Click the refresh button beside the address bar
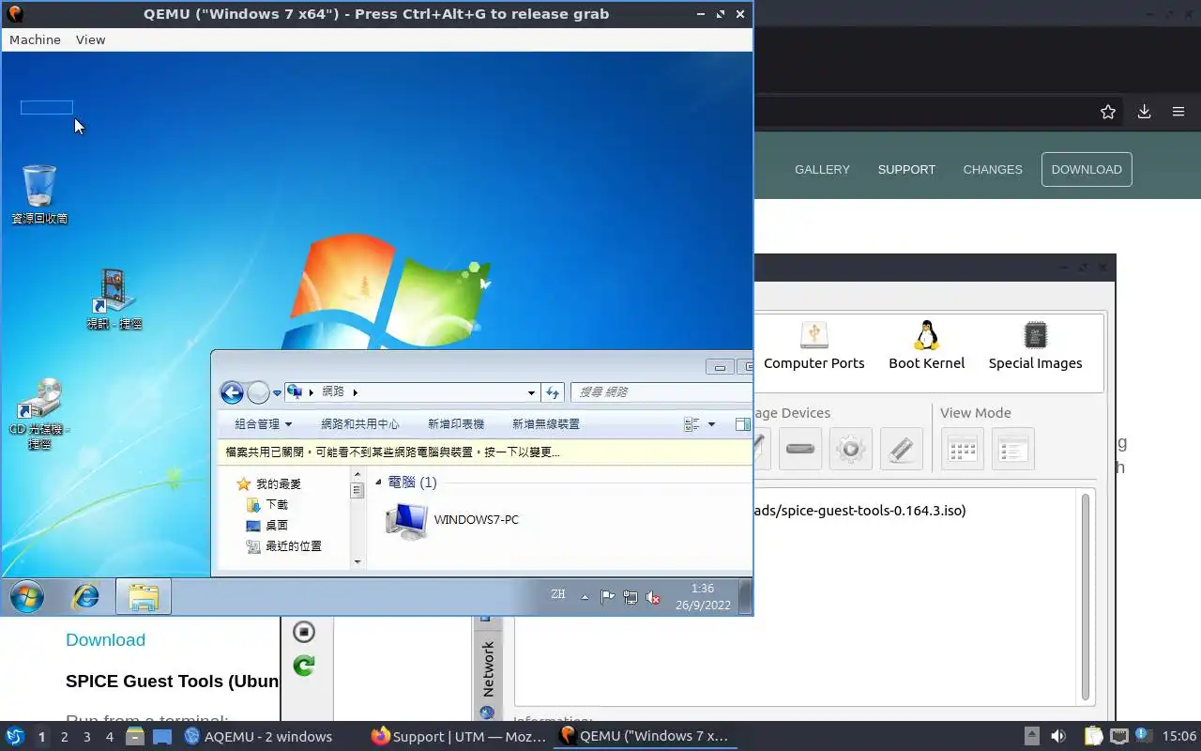Screen dimensions: 1201x751 coord(553,392)
